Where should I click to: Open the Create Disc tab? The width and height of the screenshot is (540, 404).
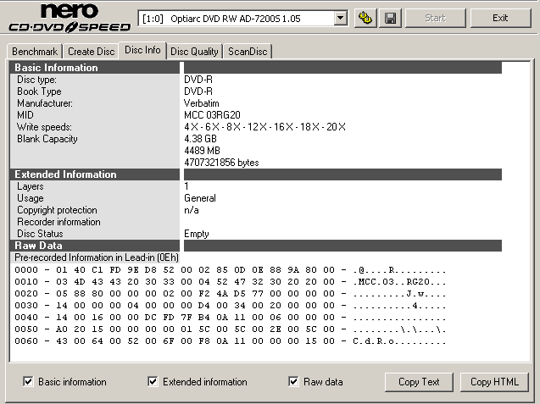tap(92, 52)
